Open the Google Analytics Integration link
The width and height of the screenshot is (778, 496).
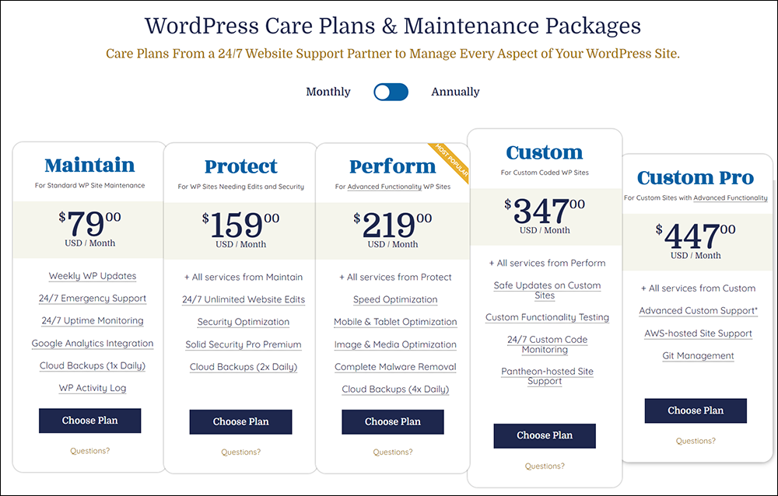92,344
